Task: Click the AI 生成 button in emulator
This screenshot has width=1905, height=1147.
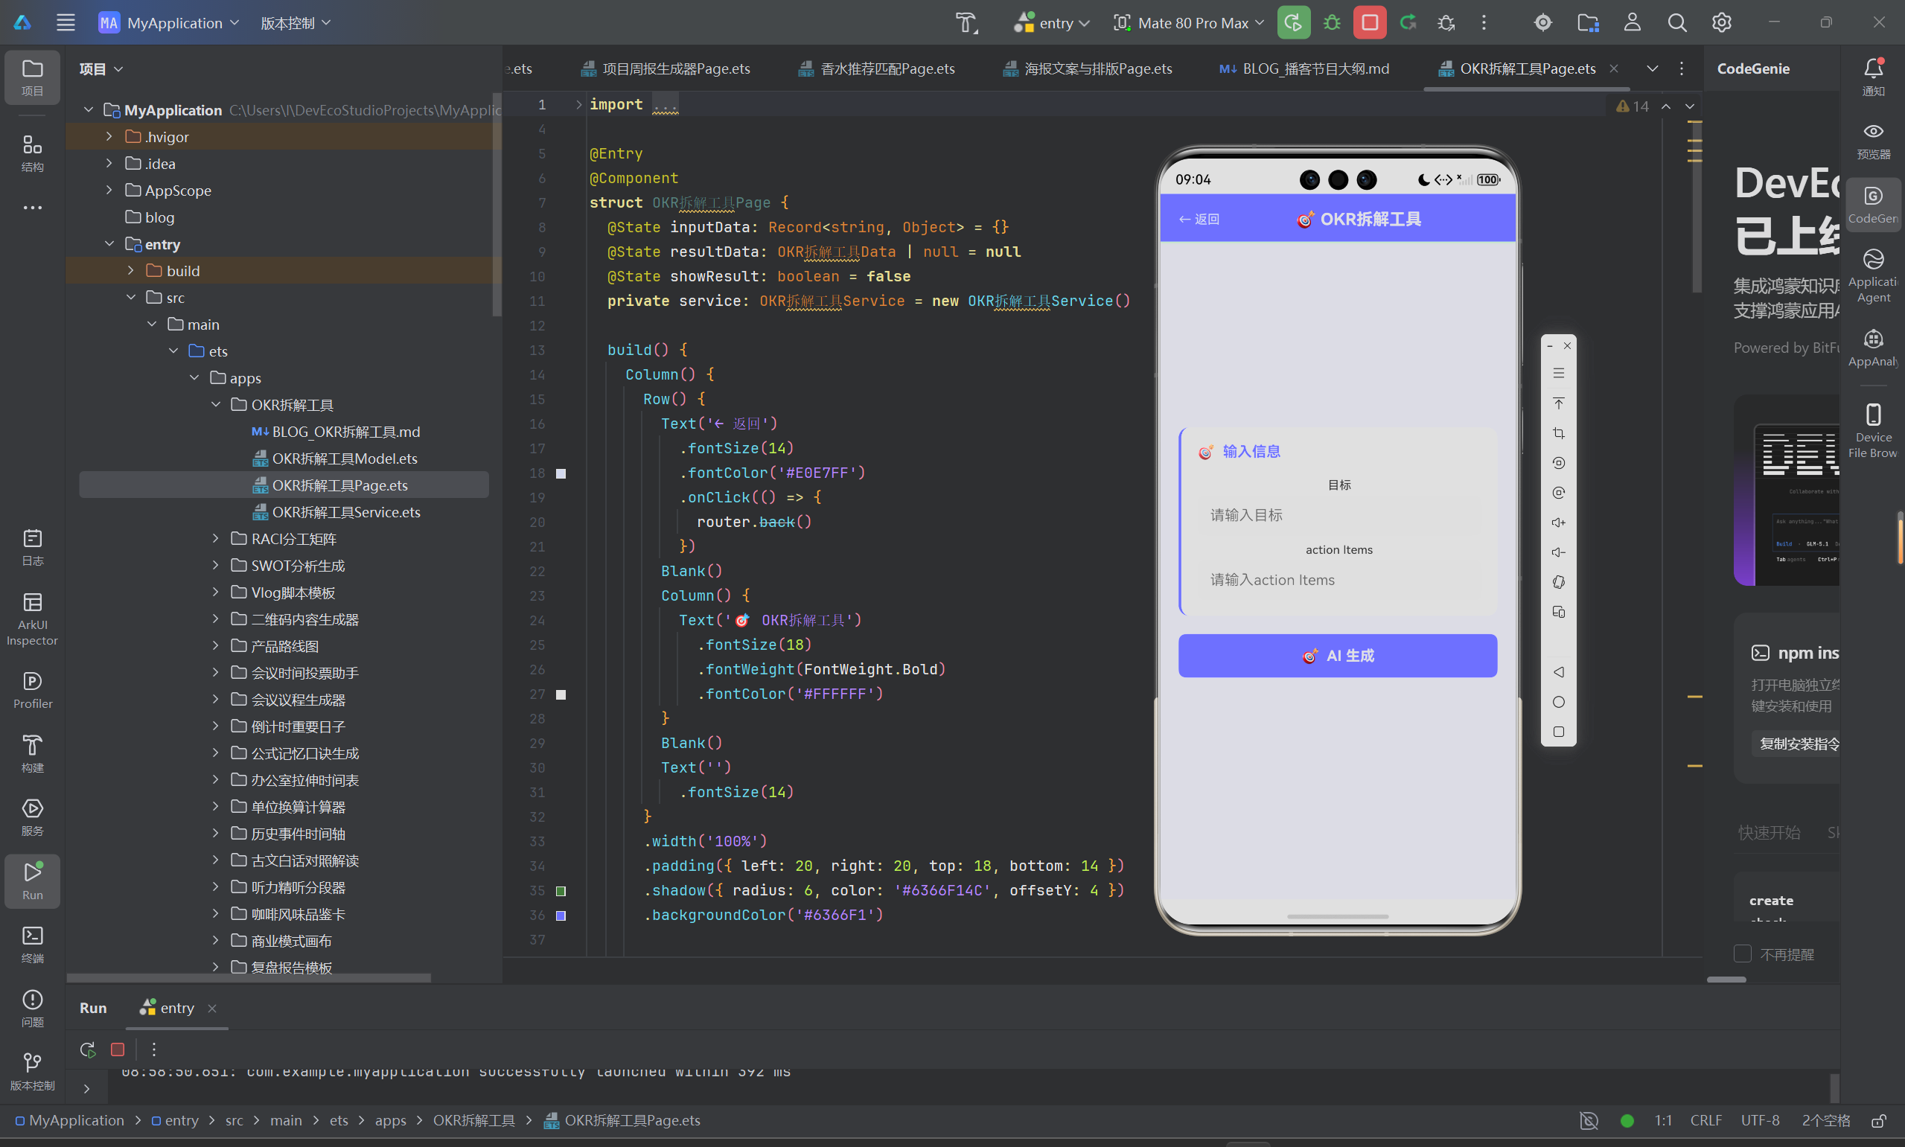Action: click(x=1337, y=656)
